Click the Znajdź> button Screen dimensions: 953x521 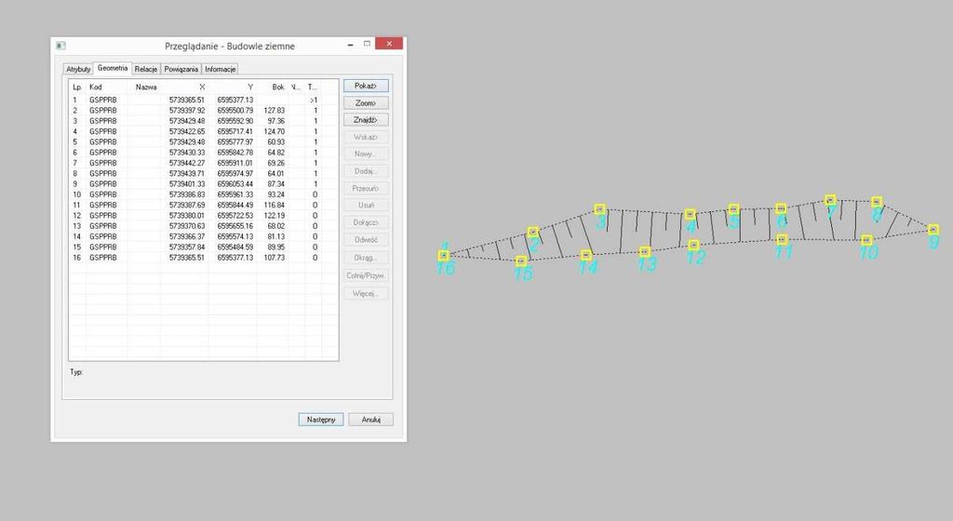366,120
